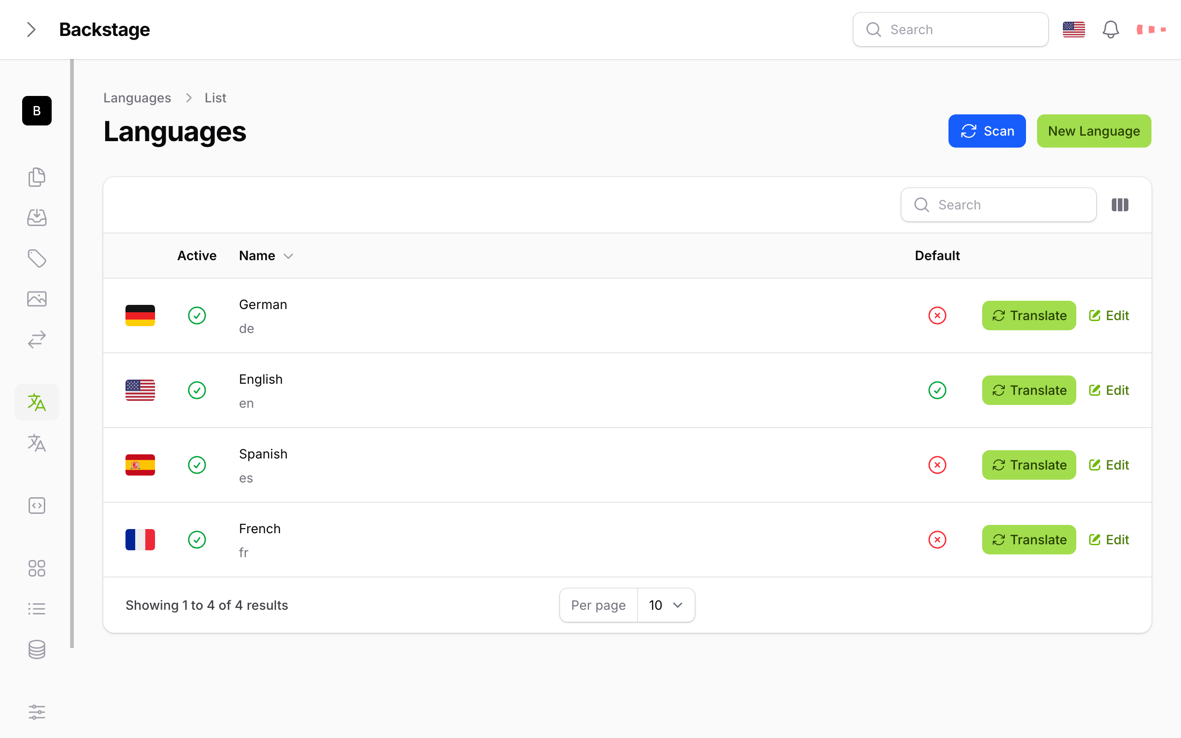Click Translate for the English row
1181x738 pixels.
point(1029,390)
